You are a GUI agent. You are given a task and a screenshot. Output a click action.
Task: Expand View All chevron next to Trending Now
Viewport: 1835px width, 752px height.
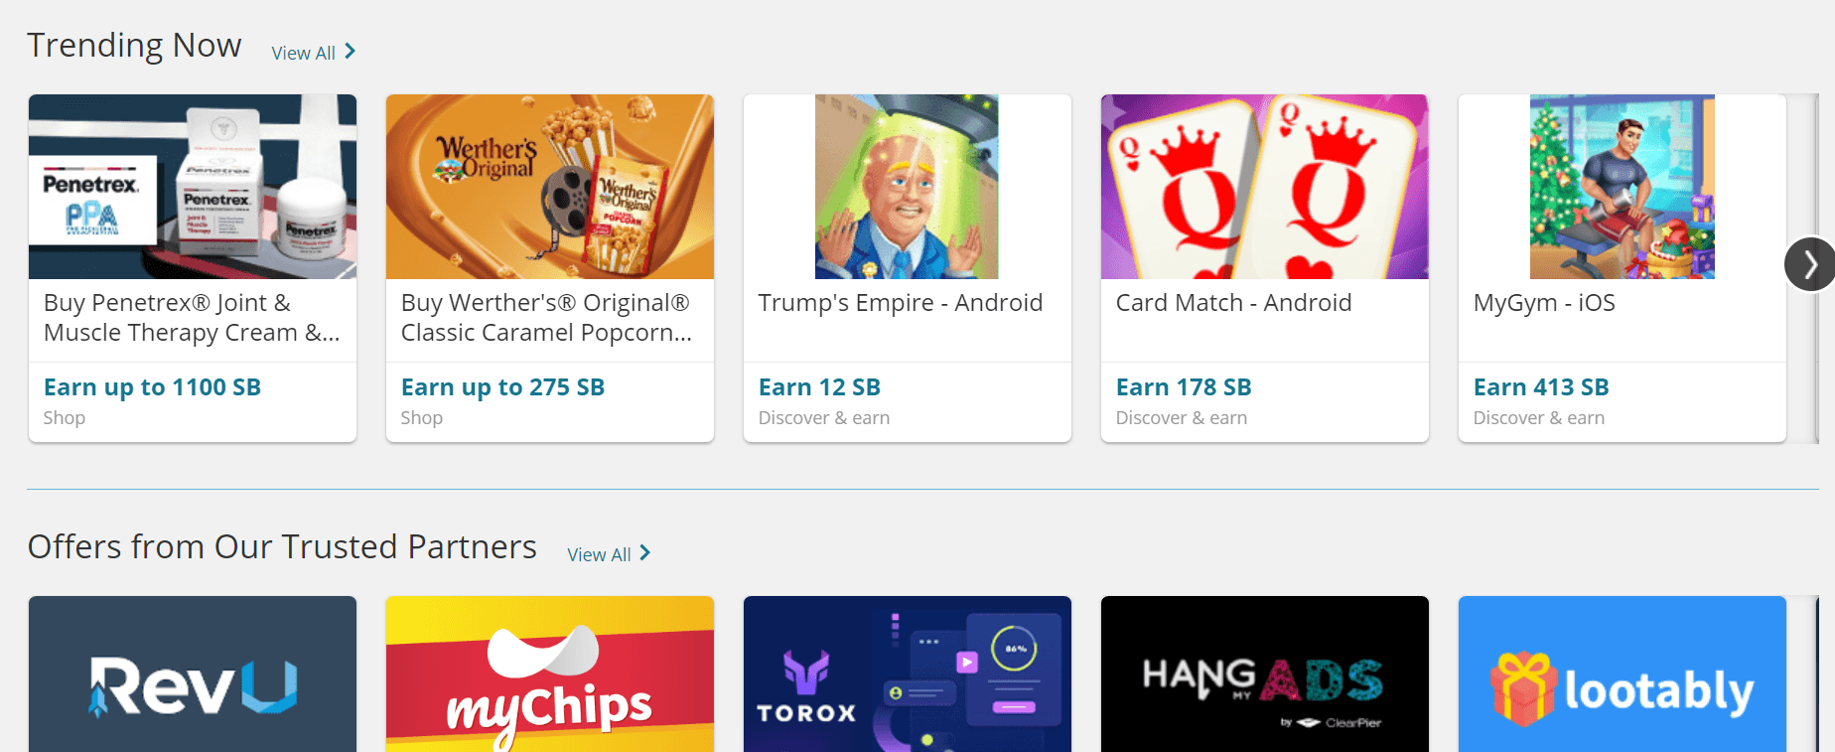pyautogui.click(x=349, y=52)
